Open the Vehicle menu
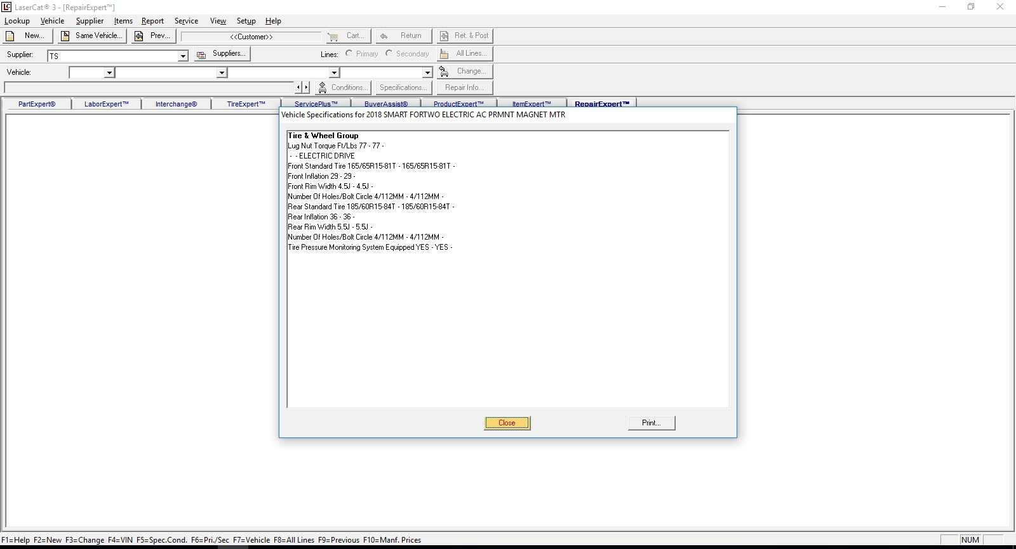The width and height of the screenshot is (1016, 549). pos(52,21)
